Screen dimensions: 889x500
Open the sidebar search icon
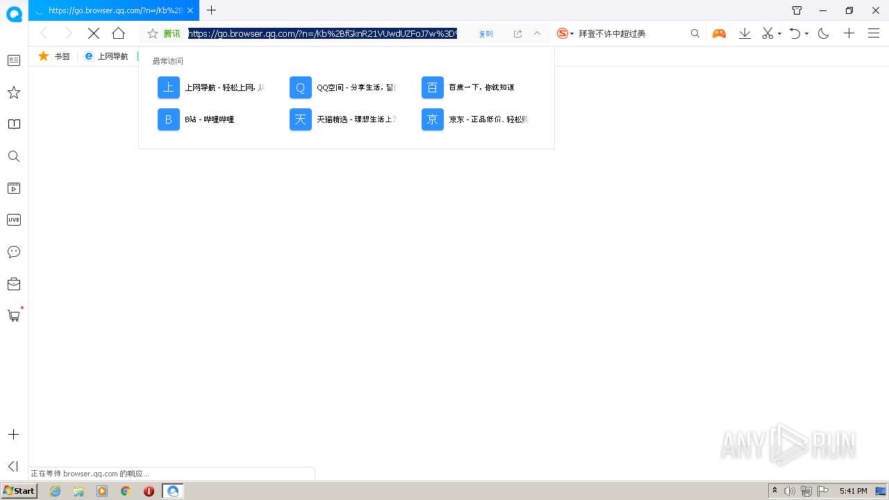pyautogui.click(x=14, y=156)
